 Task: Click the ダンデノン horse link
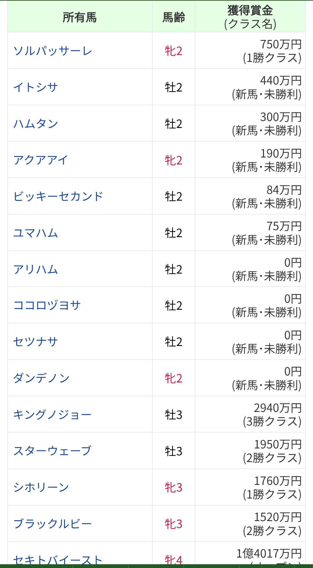pyautogui.click(x=41, y=378)
